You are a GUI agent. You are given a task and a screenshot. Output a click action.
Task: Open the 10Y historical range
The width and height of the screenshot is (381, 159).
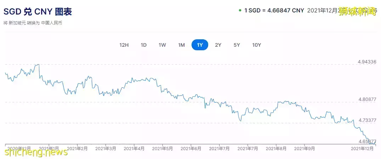click(256, 45)
